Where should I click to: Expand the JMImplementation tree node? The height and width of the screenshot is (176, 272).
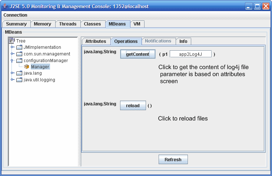pyautogui.click(x=12, y=47)
